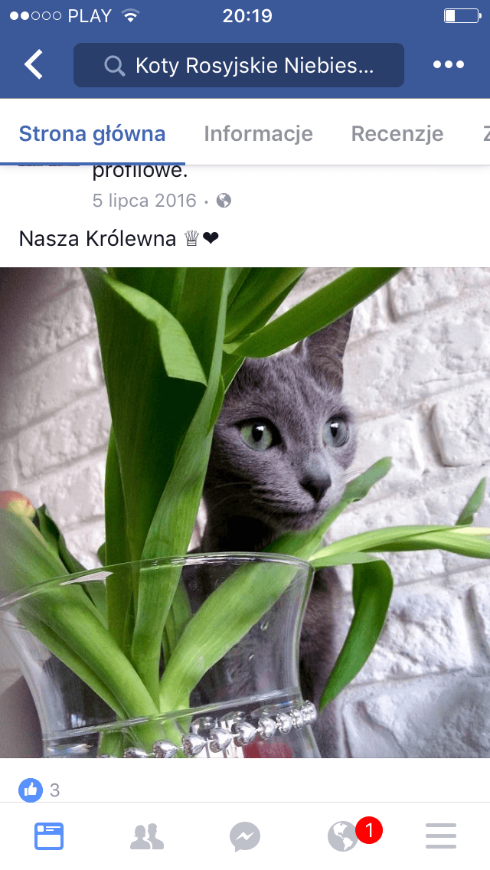Tap the public globe privacy icon

[x=224, y=201]
